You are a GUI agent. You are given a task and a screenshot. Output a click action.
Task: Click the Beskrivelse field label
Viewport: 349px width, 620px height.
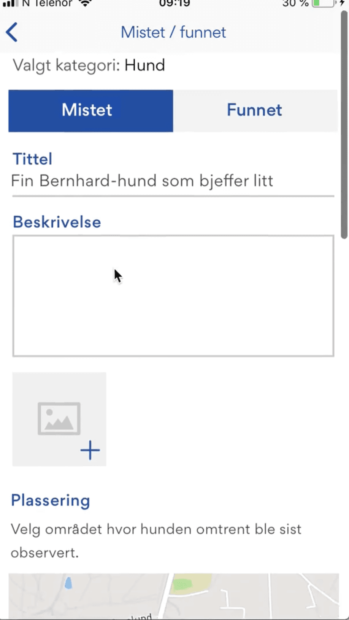click(x=57, y=222)
